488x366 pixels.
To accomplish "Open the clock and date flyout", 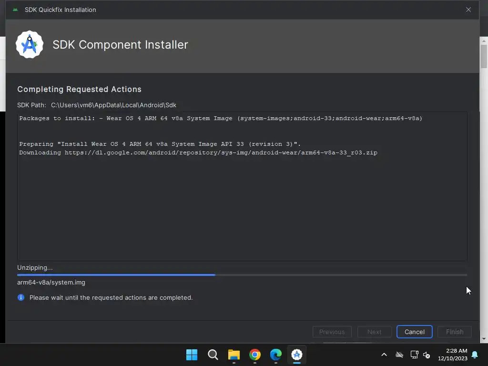I will [453, 355].
